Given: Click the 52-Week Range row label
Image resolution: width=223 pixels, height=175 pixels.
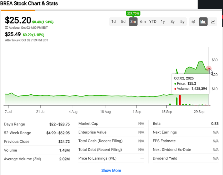Looking at the screenshot, I should [x=17, y=133].
